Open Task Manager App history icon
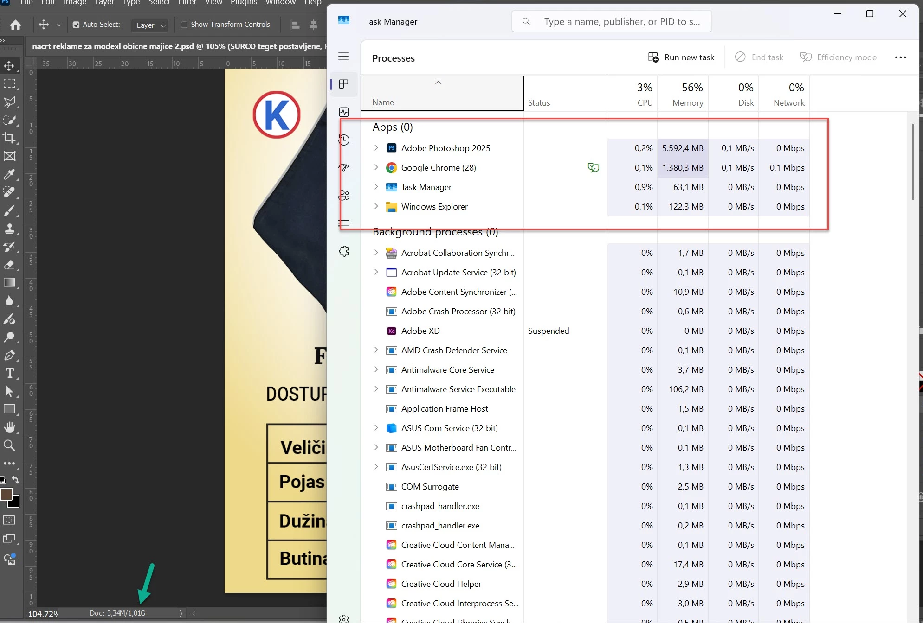This screenshot has width=923, height=623. point(344,140)
